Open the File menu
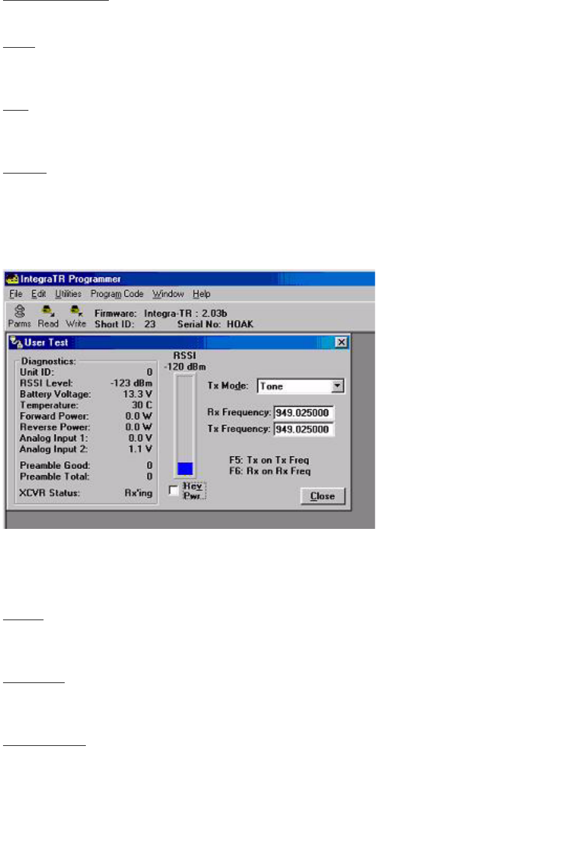 click(x=16, y=294)
